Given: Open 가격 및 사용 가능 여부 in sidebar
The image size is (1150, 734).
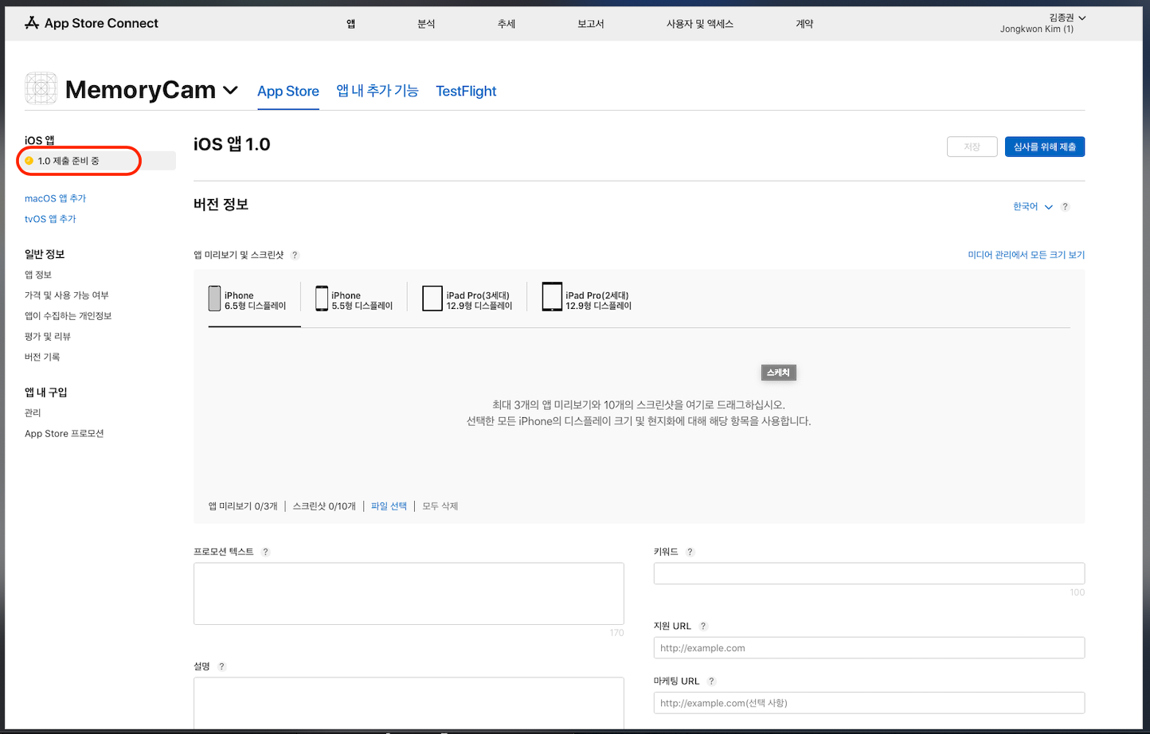Looking at the screenshot, I should tap(66, 296).
